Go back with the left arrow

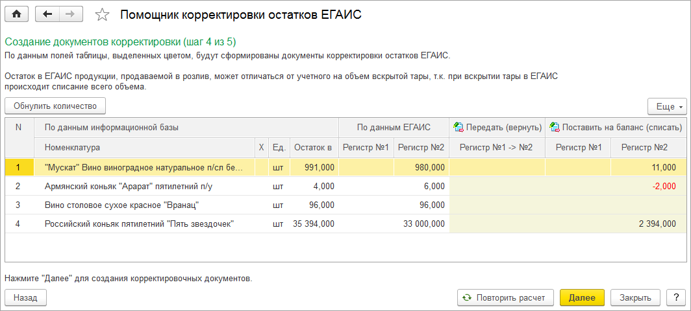pyautogui.click(x=47, y=14)
